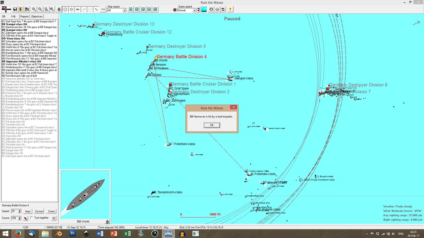Click the Cruise speed button
The image size is (424, 238).
click(x=51, y=211)
